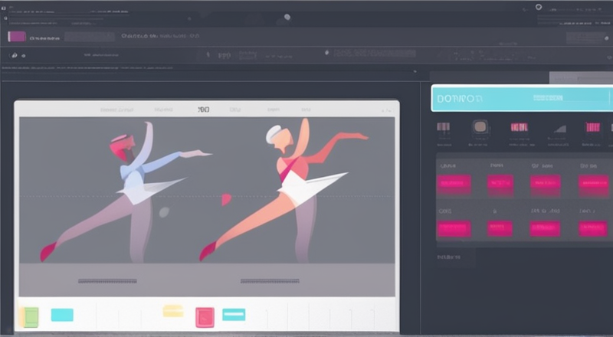The image size is (613, 337).
Task: Click the ring icon in the top bar
Action: click(539, 7)
